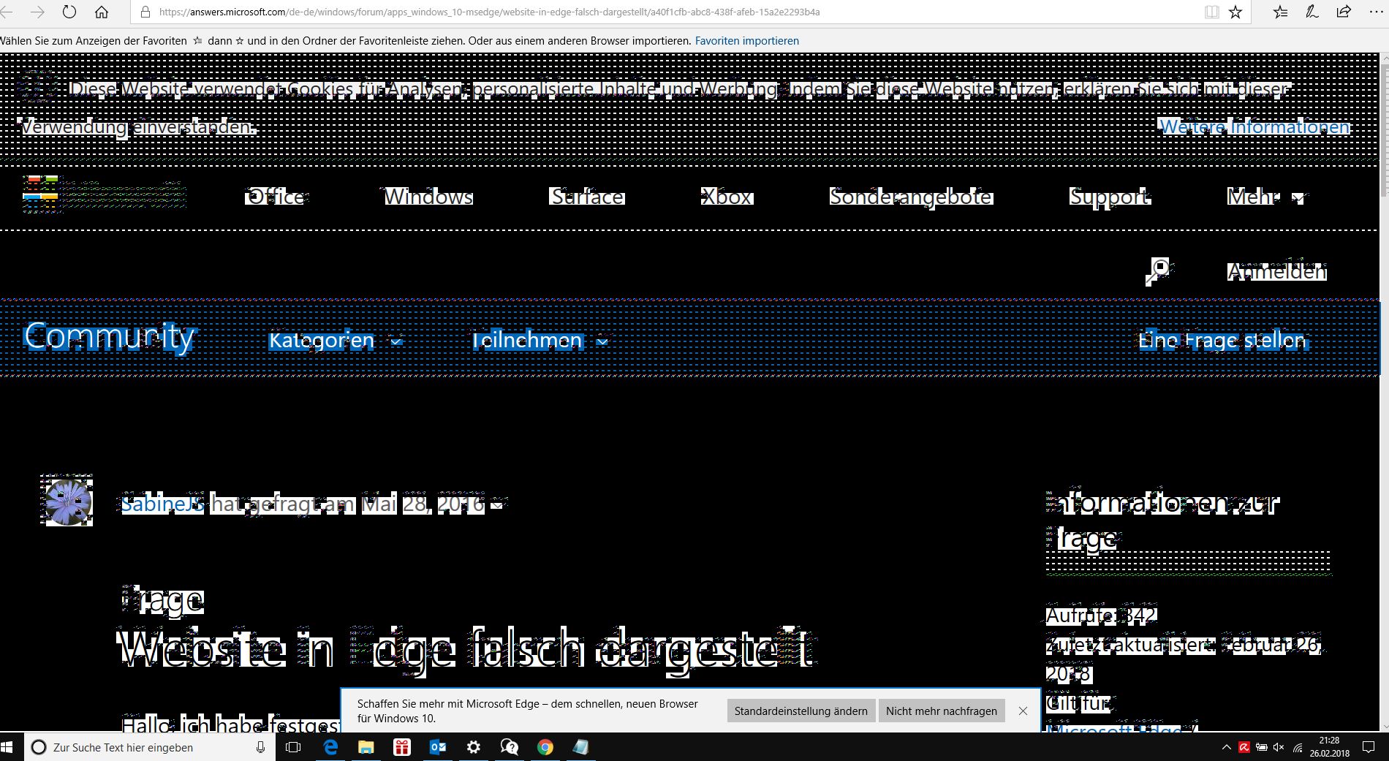
Task: Click Weitere Informationen cookie link
Action: pos(1254,127)
